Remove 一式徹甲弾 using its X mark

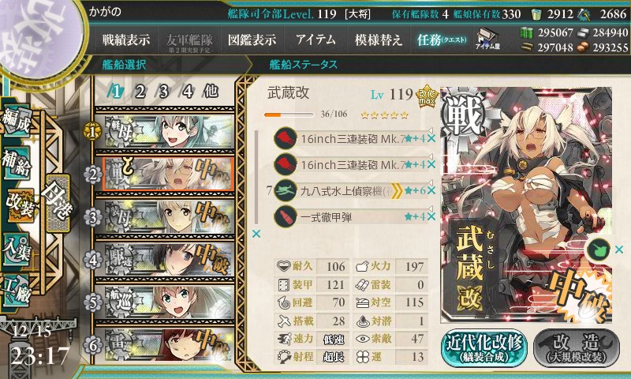(x=431, y=216)
